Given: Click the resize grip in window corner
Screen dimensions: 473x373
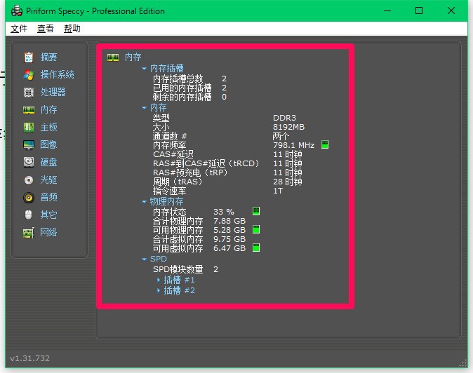Looking at the screenshot, I should click(462, 363).
